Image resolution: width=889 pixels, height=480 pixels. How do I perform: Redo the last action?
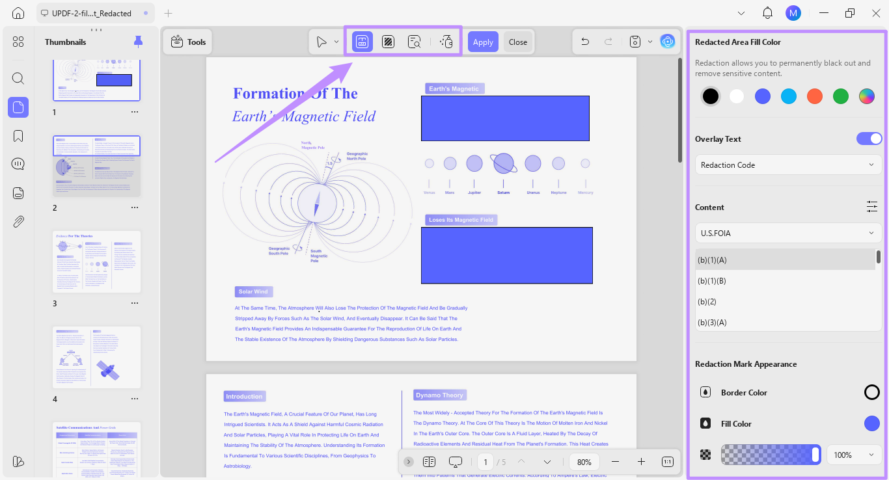pos(609,42)
